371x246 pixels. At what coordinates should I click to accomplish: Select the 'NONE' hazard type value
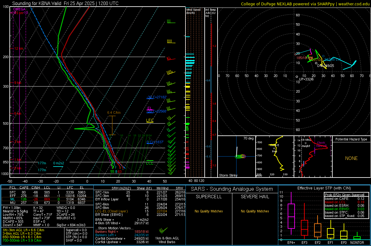pyautogui.click(x=351, y=158)
